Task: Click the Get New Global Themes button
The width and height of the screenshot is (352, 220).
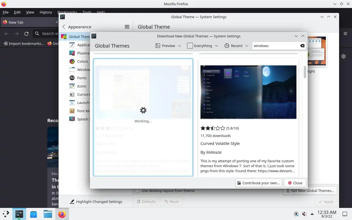Action: pyautogui.click(x=310, y=191)
